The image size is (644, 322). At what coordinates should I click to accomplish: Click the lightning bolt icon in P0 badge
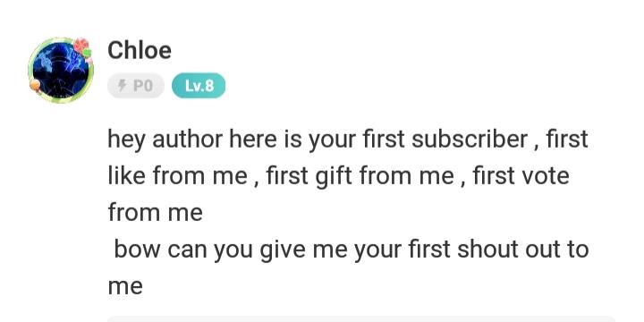coord(123,86)
